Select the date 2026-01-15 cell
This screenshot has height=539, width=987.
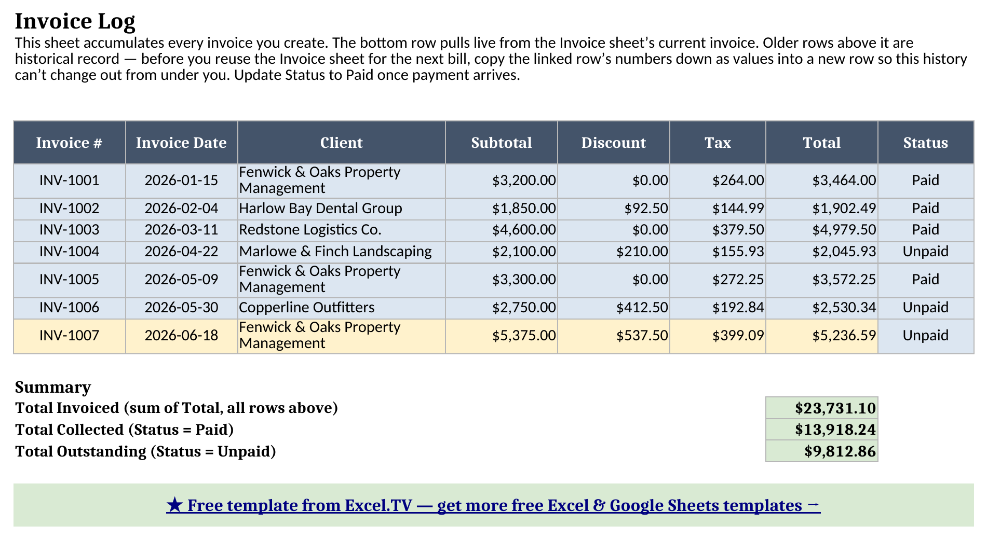coord(181,181)
